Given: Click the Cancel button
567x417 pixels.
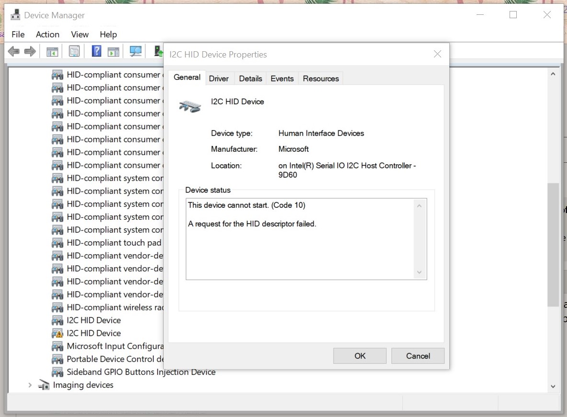Looking at the screenshot, I should (x=418, y=356).
